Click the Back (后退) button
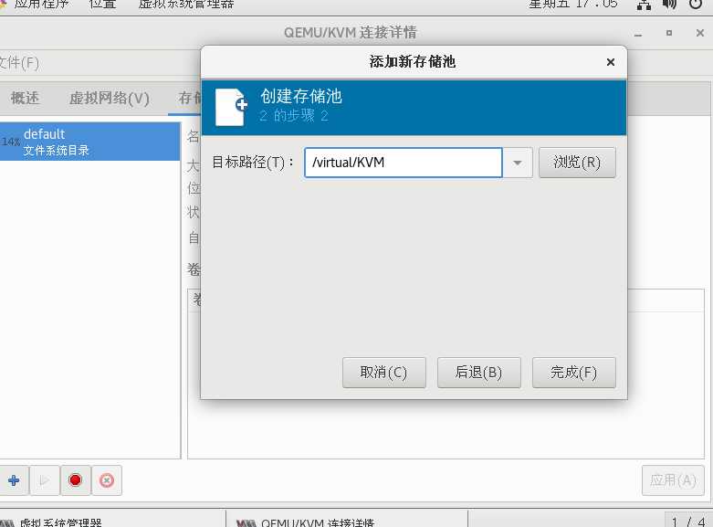This screenshot has height=527, width=713. 478,373
